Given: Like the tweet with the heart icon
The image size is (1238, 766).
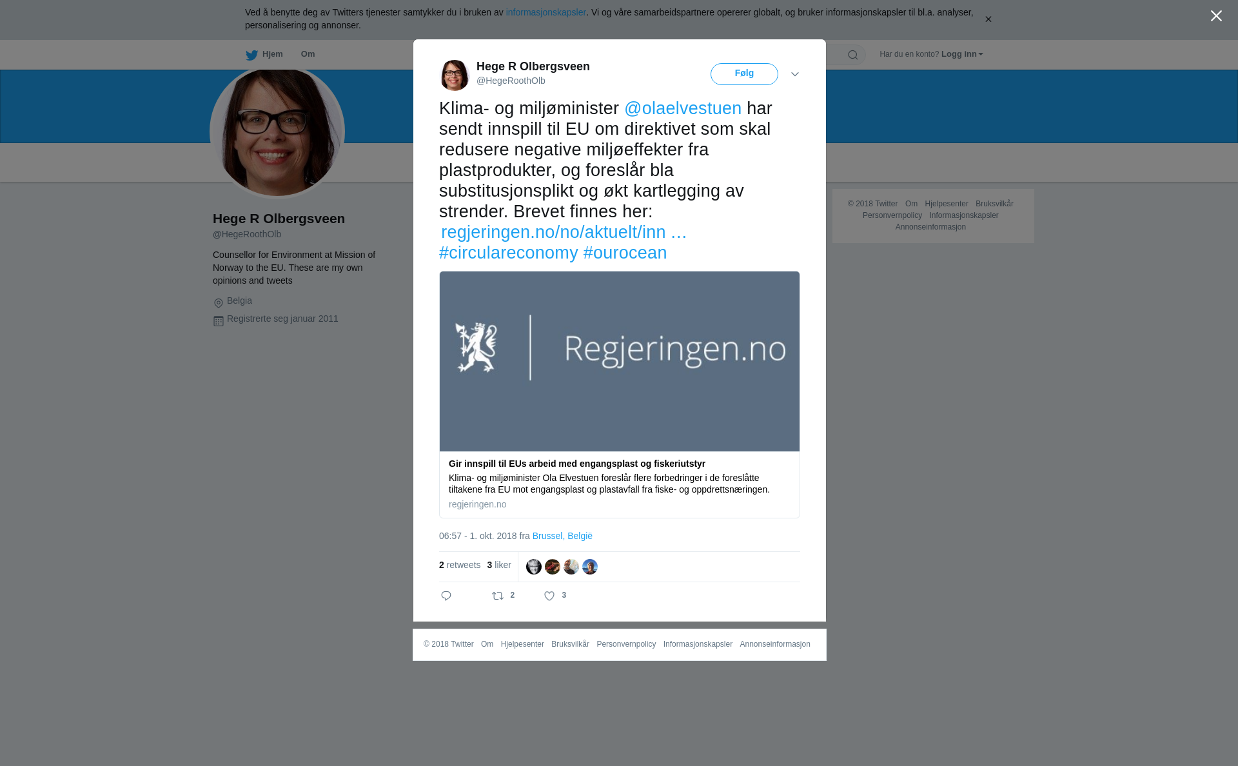Looking at the screenshot, I should tap(549, 596).
